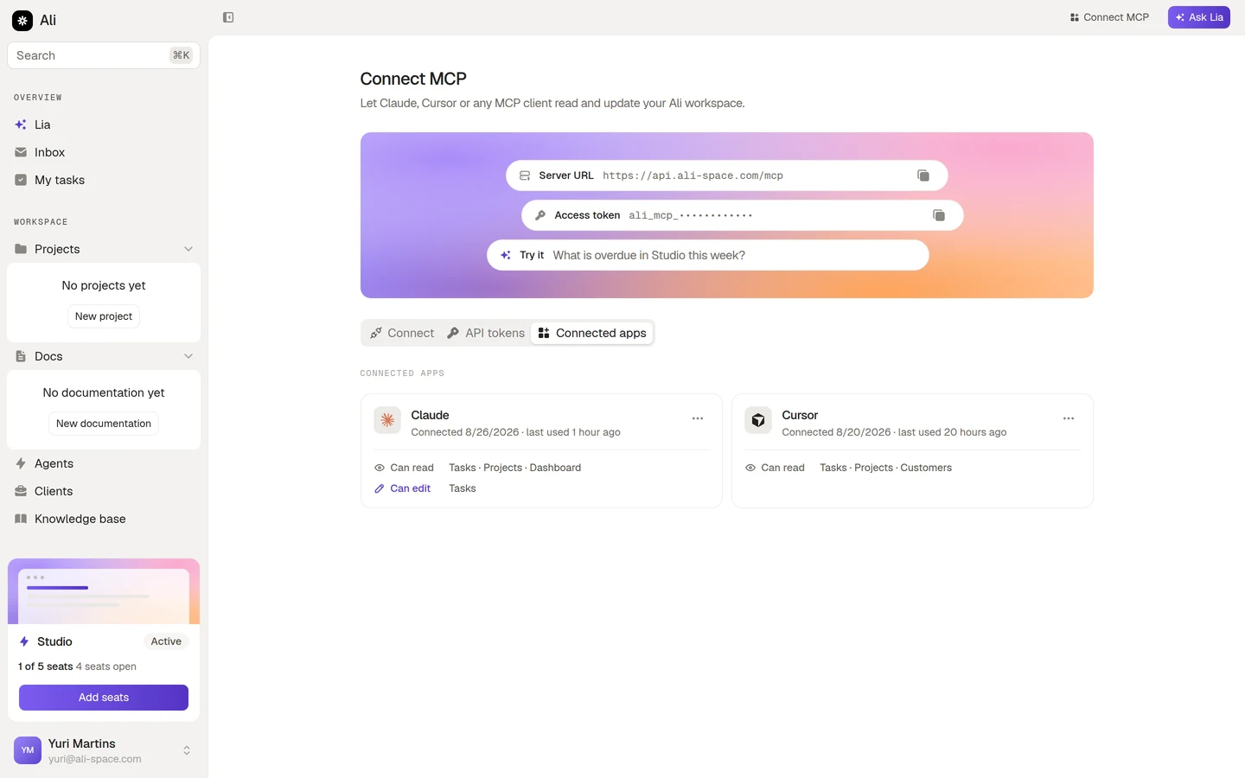The image size is (1245, 778).
Task: Click the Active status badge
Action: 166,641
